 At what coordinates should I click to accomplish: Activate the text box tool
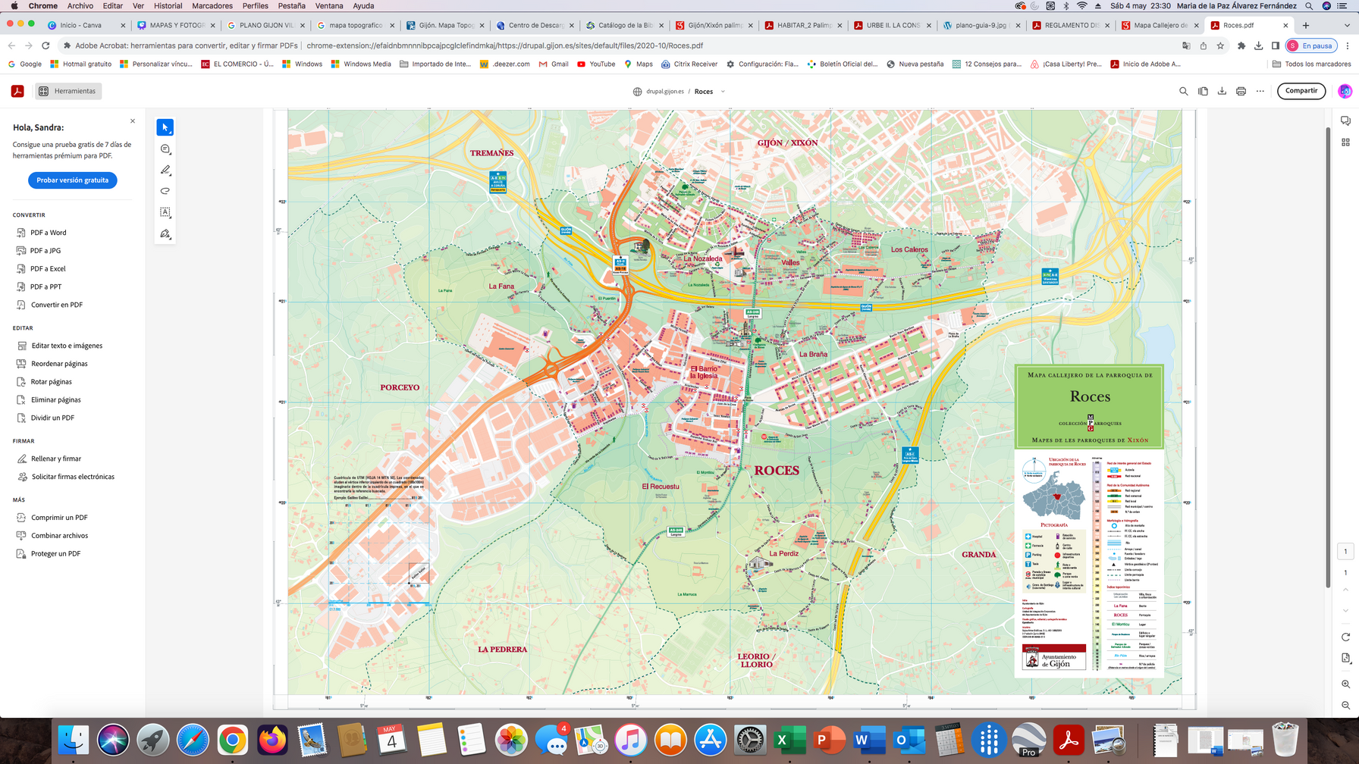tap(165, 212)
